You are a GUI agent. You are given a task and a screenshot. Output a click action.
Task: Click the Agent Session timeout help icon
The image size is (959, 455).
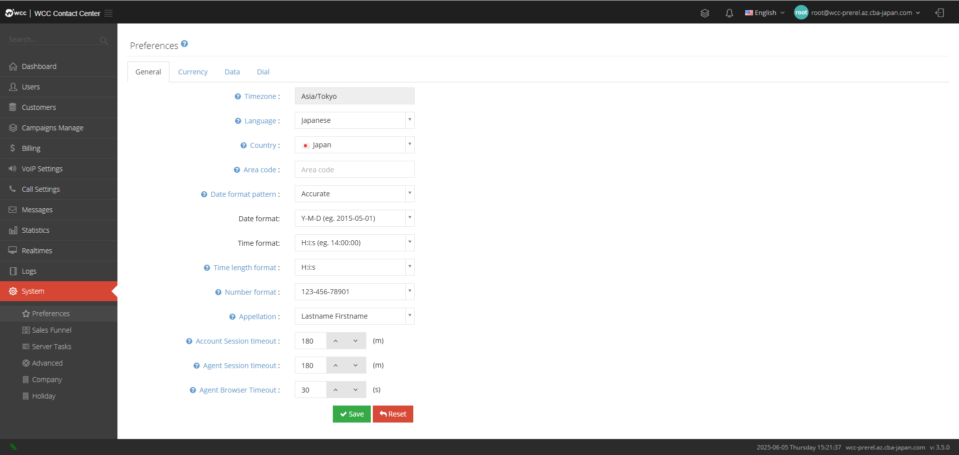(x=196, y=366)
